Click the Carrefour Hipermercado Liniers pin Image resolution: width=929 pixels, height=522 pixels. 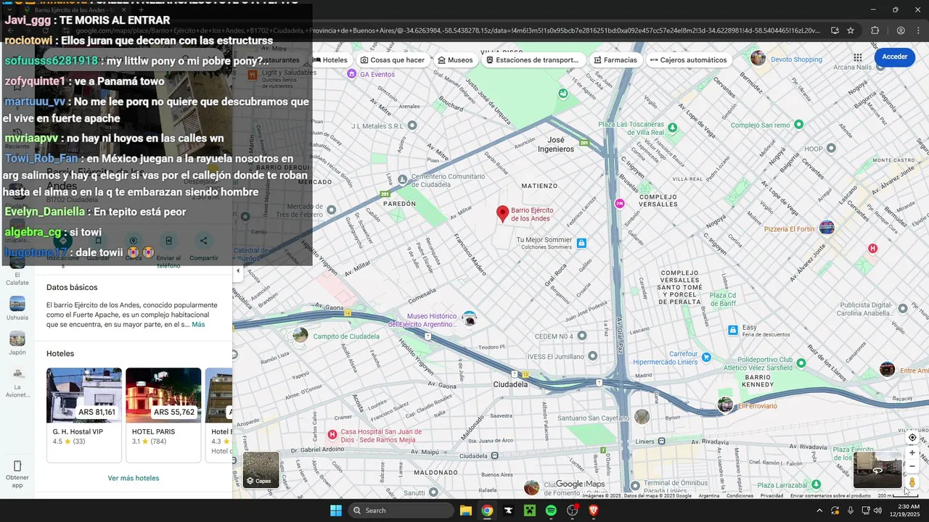click(707, 357)
